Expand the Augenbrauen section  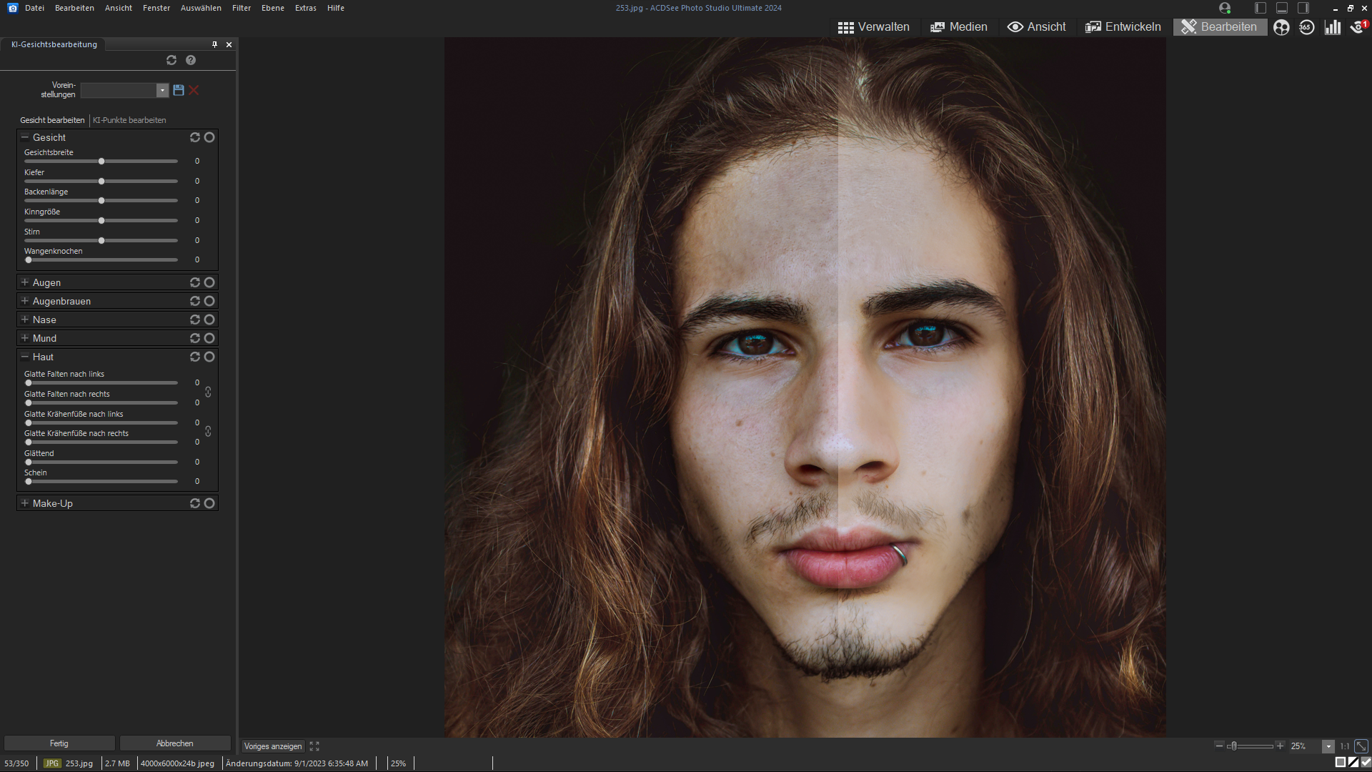tap(25, 301)
